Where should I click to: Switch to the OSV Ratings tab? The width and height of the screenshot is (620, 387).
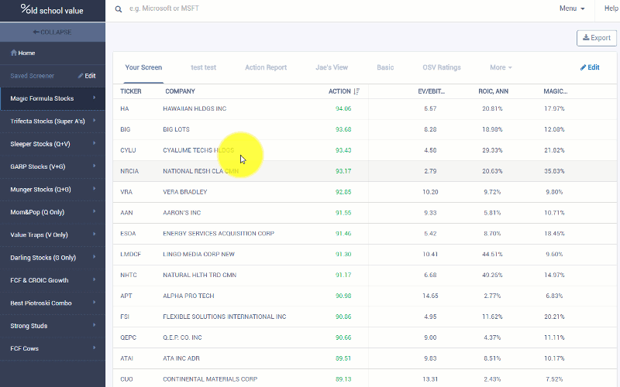[442, 67]
